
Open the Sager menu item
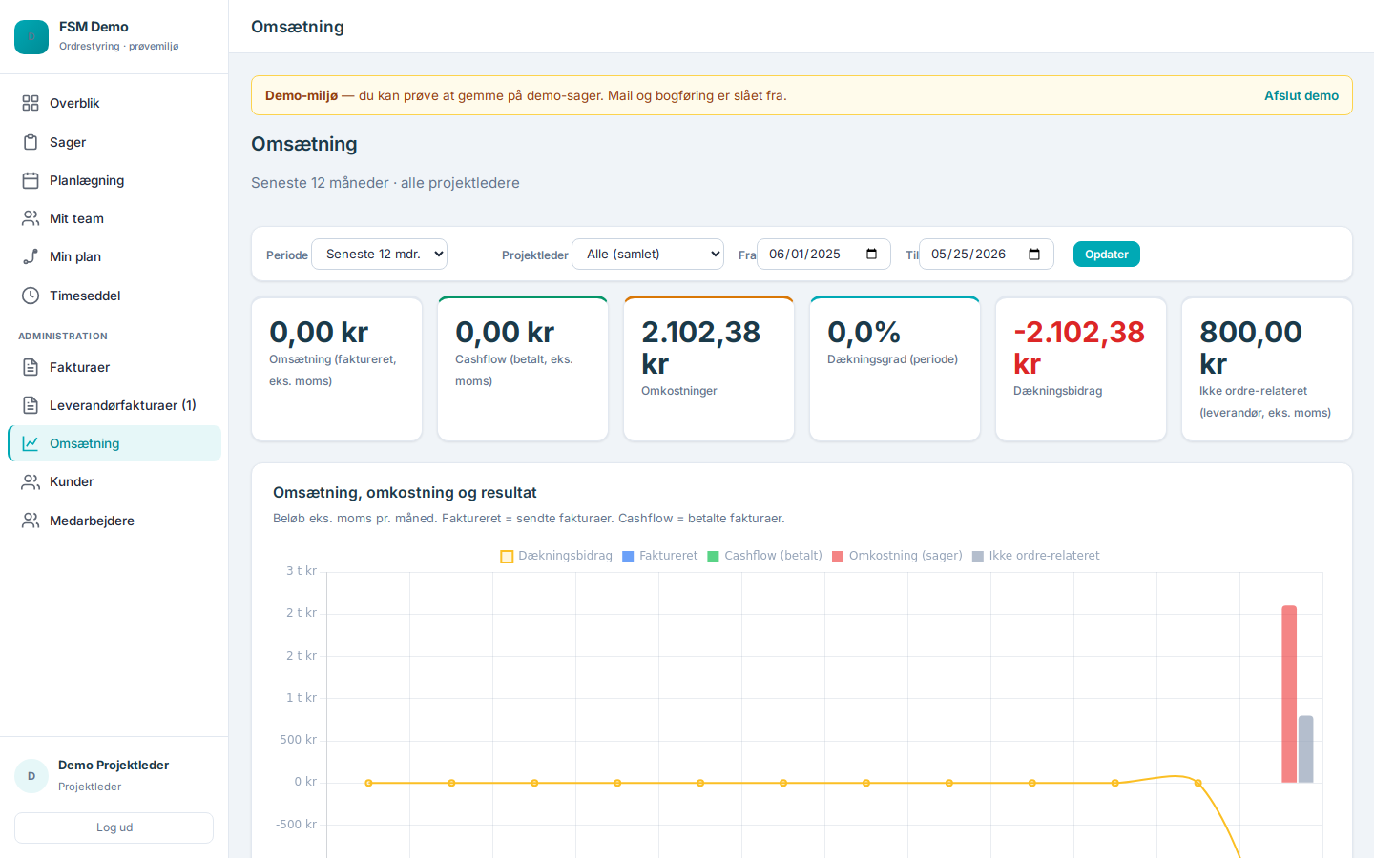[114, 142]
